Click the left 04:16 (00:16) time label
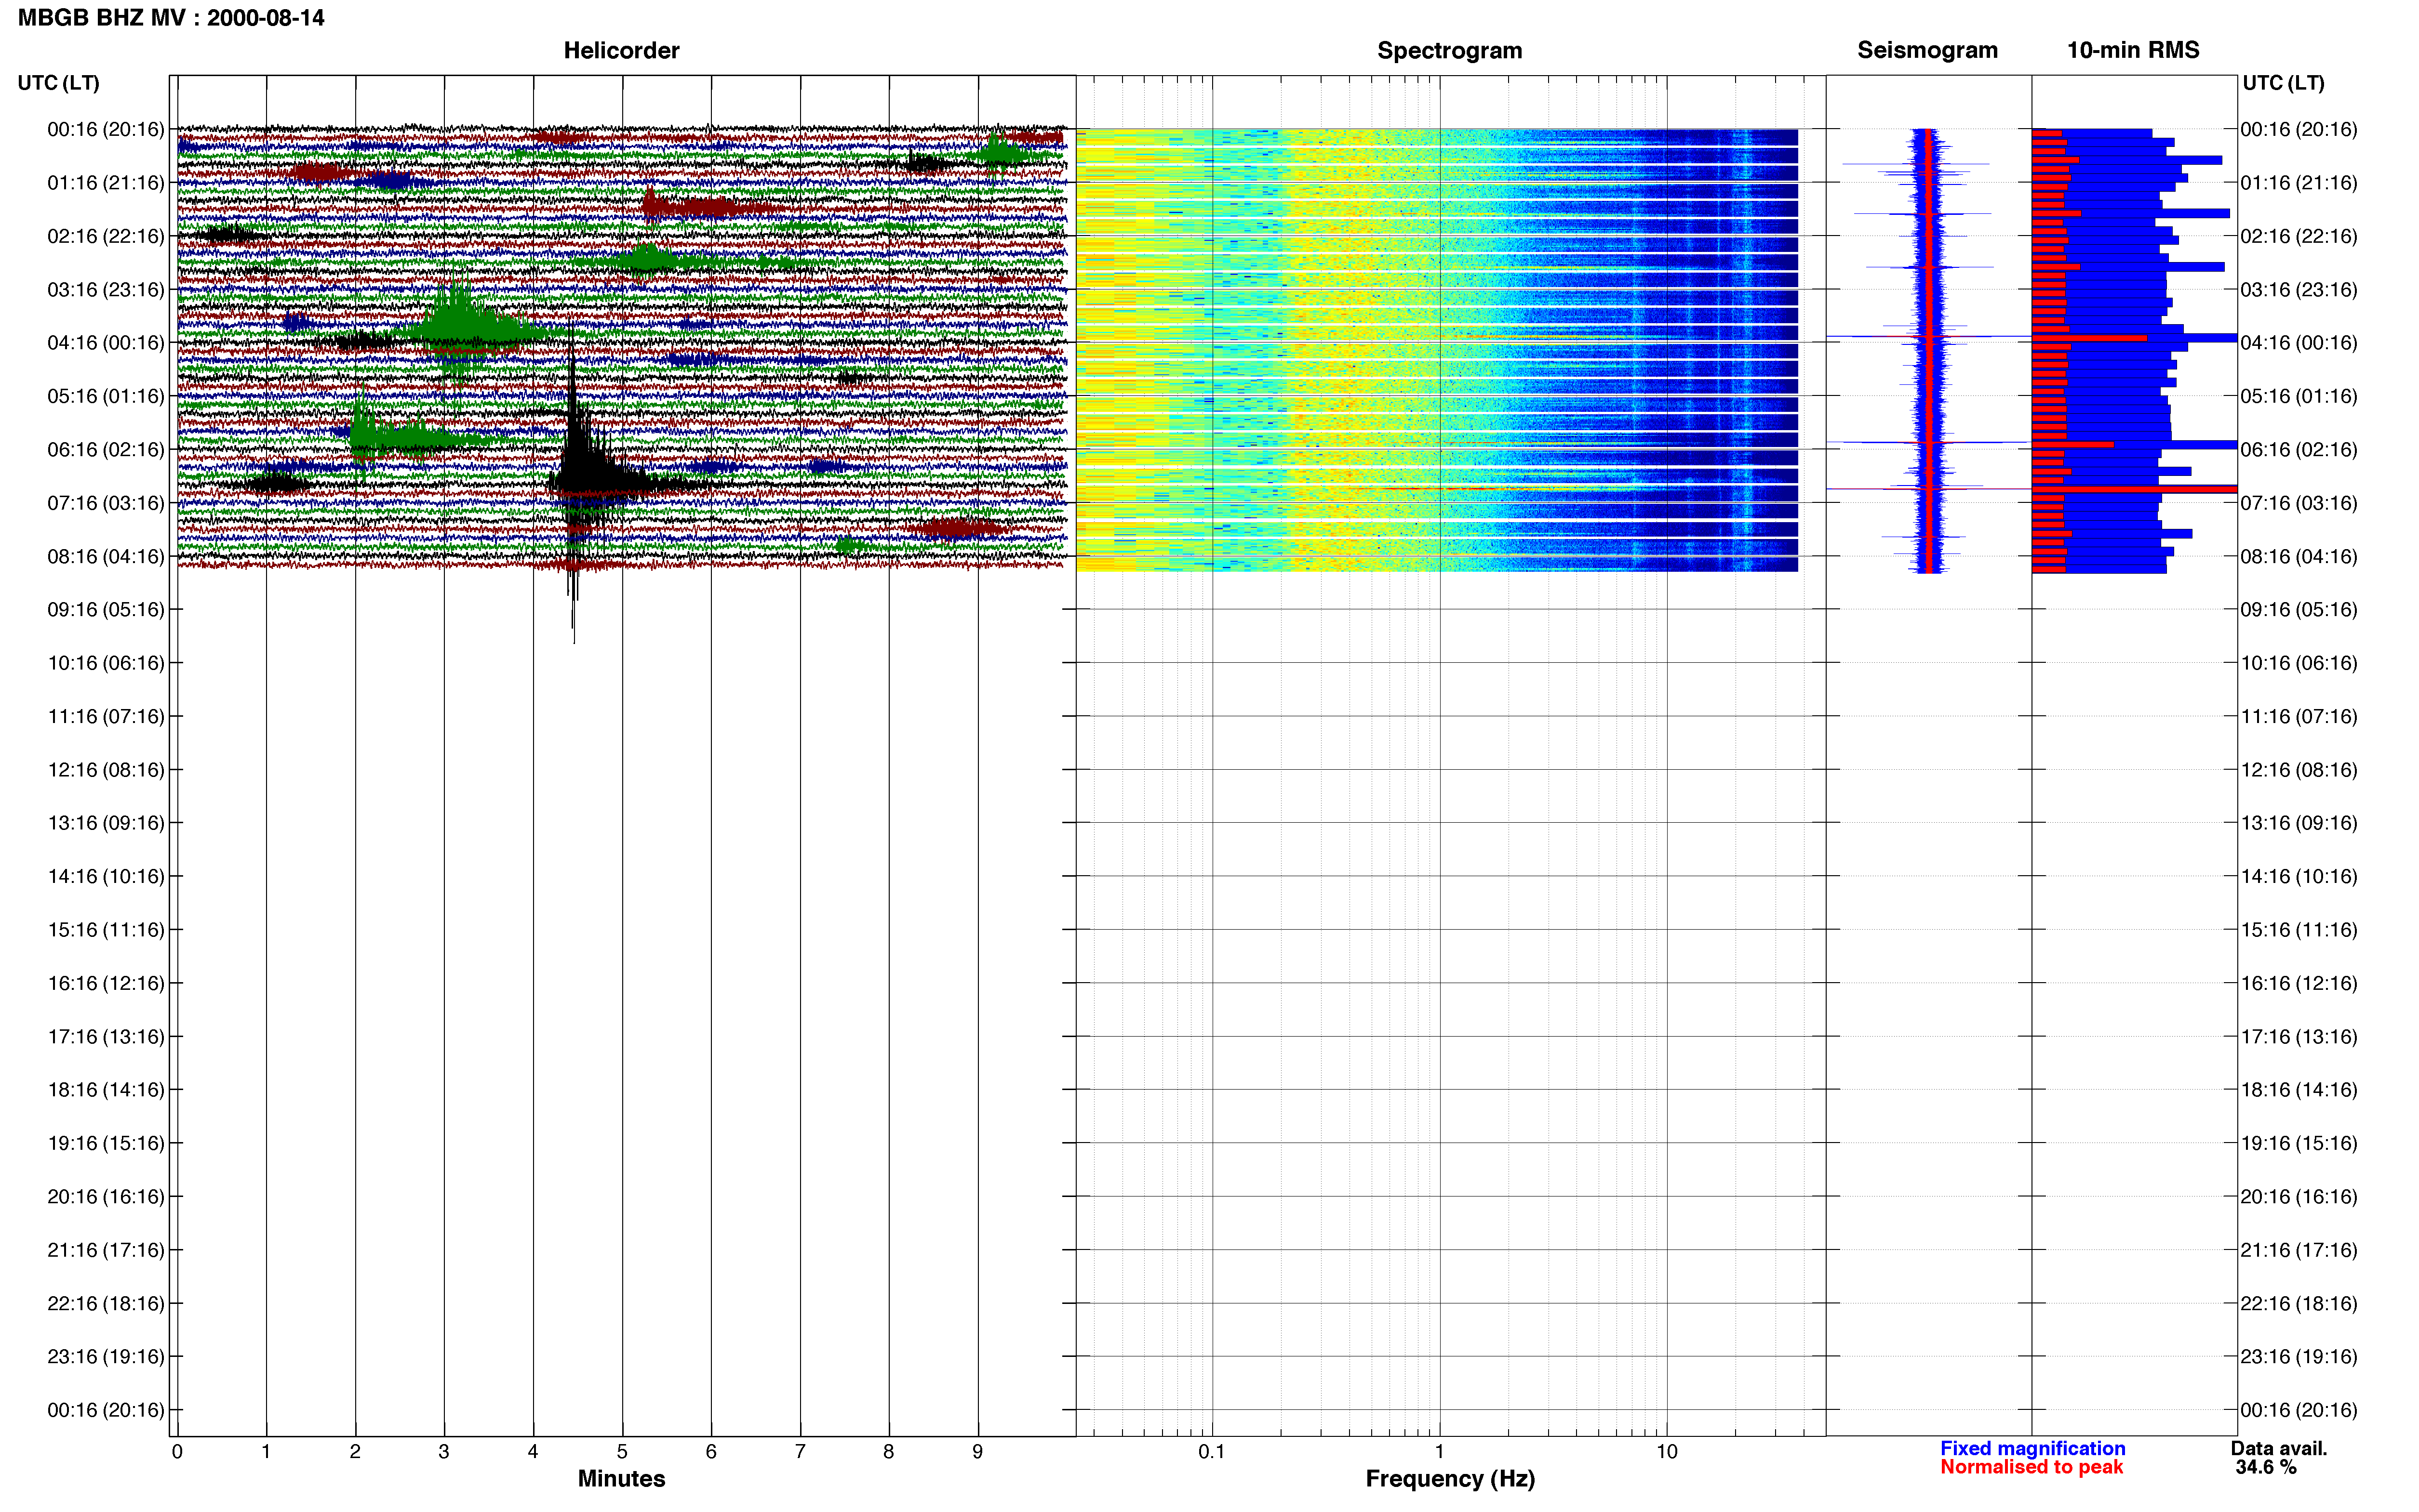2419x1512 pixels. point(106,342)
